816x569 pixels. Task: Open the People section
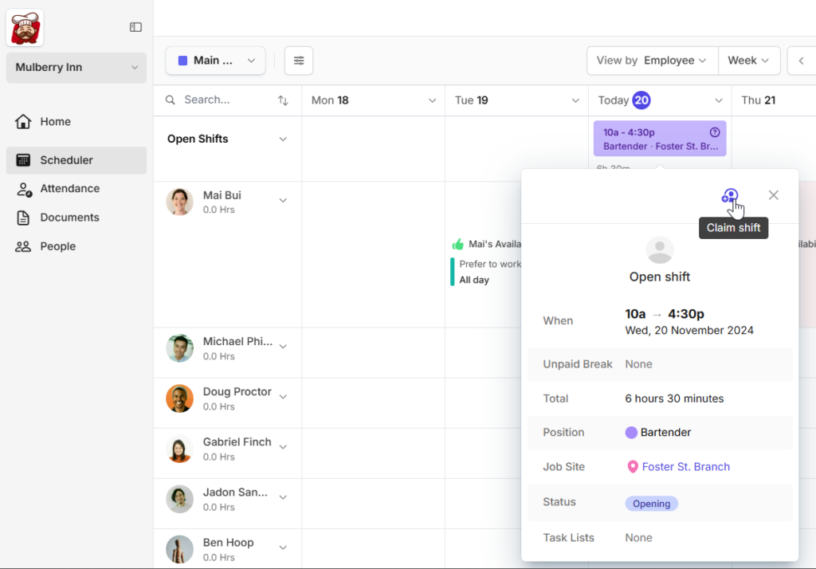click(x=57, y=246)
